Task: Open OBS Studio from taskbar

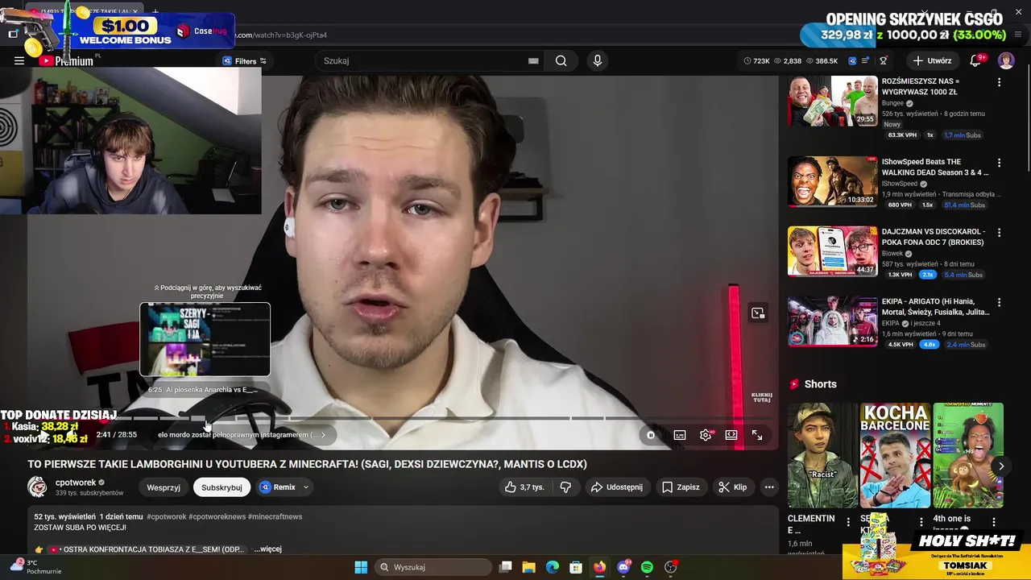Action: pyautogui.click(x=670, y=567)
